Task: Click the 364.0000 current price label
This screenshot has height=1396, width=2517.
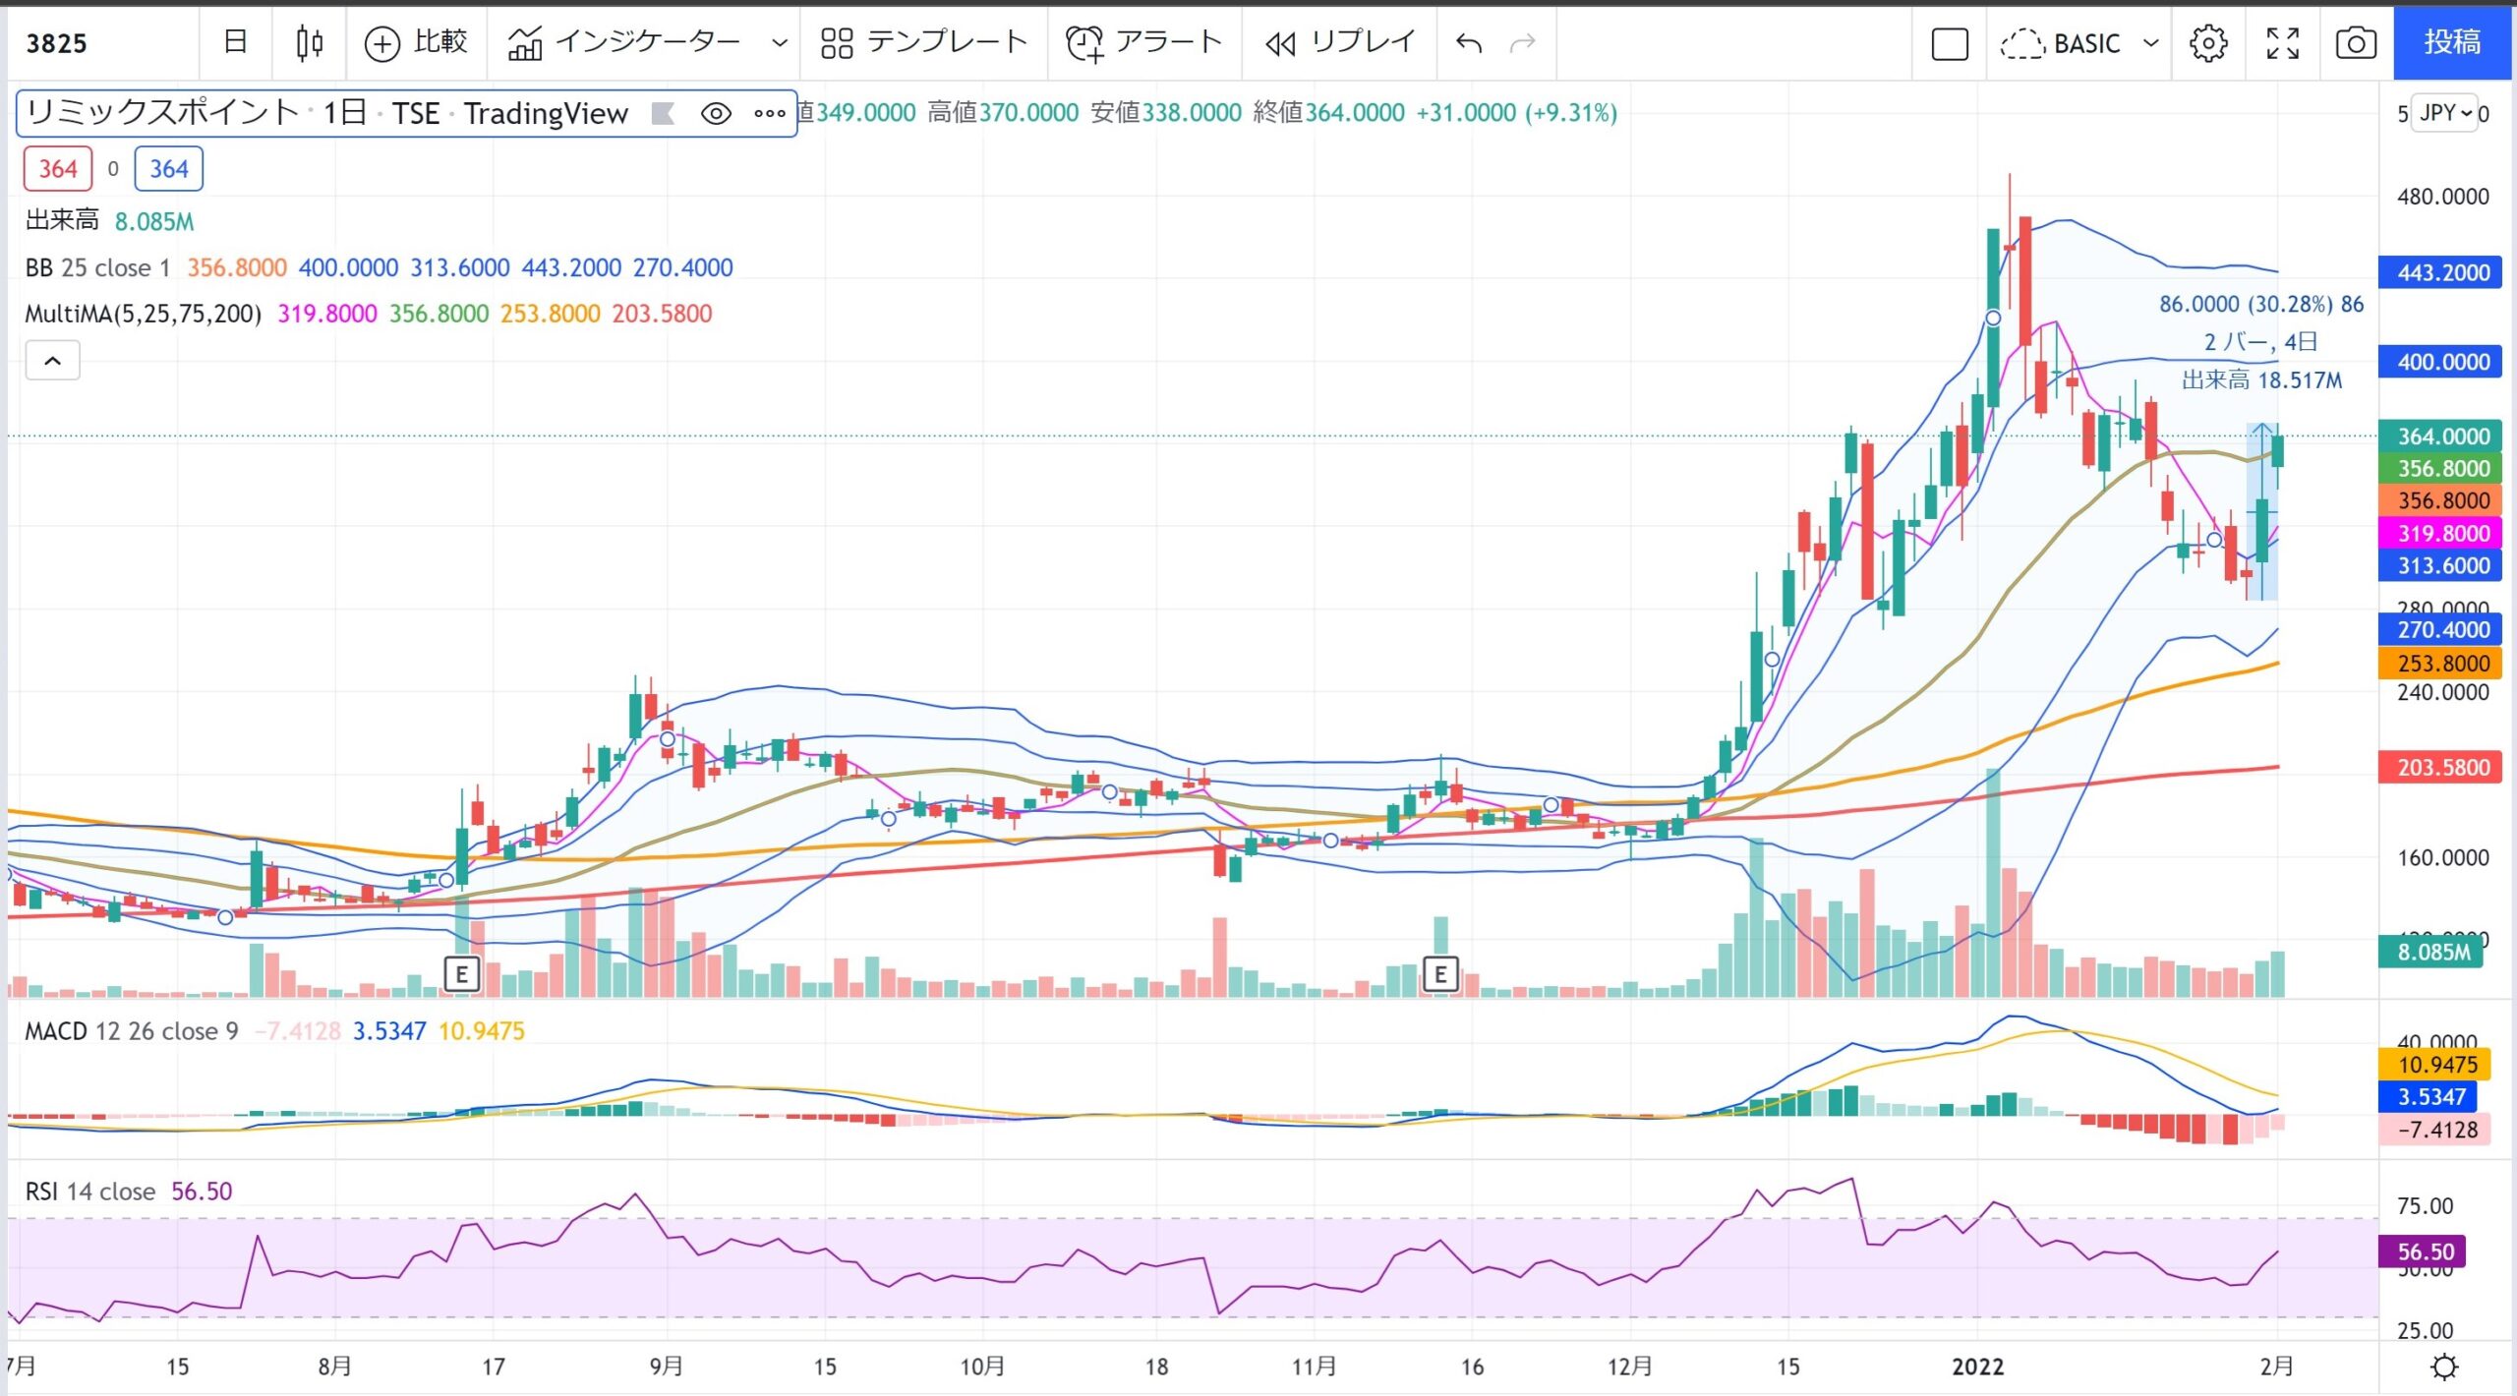Action: [x=2440, y=436]
